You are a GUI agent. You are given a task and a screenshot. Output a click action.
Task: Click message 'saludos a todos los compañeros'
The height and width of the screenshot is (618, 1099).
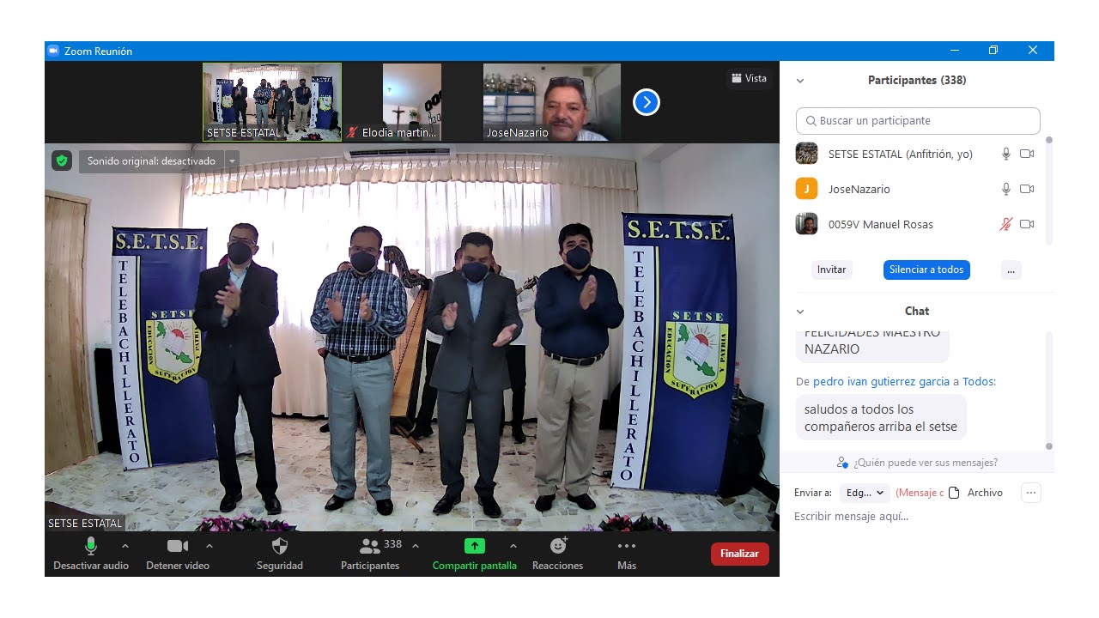tap(881, 418)
